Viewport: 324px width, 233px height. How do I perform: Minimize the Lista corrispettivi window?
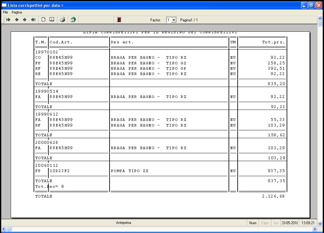coord(304,5)
